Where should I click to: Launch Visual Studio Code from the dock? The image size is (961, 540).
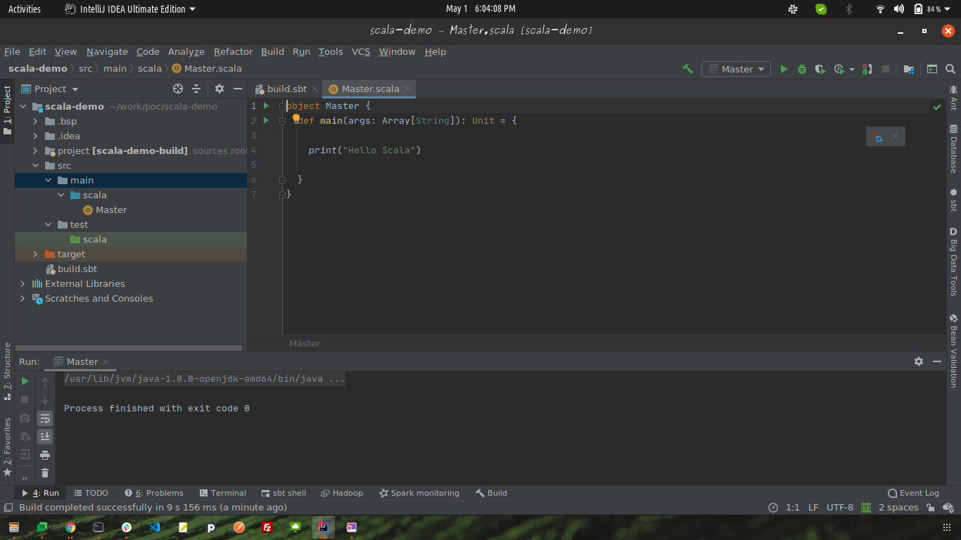click(154, 527)
